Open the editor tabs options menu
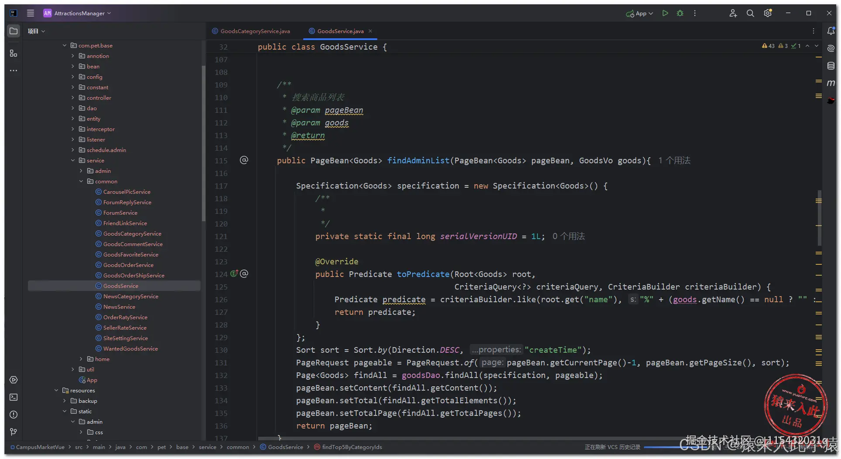This screenshot has height=459, width=841. 814,31
